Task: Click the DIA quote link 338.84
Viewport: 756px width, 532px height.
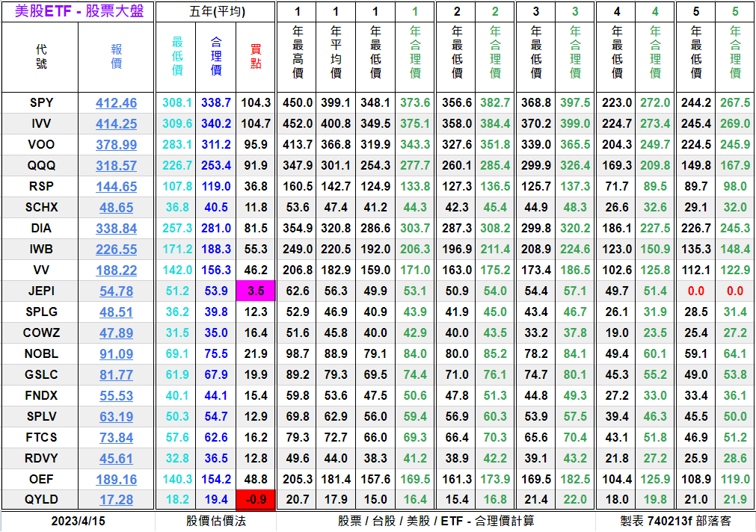Action: pos(116,229)
